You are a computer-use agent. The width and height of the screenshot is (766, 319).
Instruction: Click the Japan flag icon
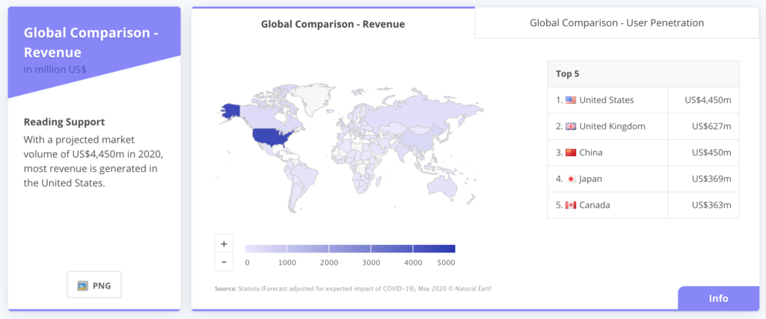pos(571,179)
